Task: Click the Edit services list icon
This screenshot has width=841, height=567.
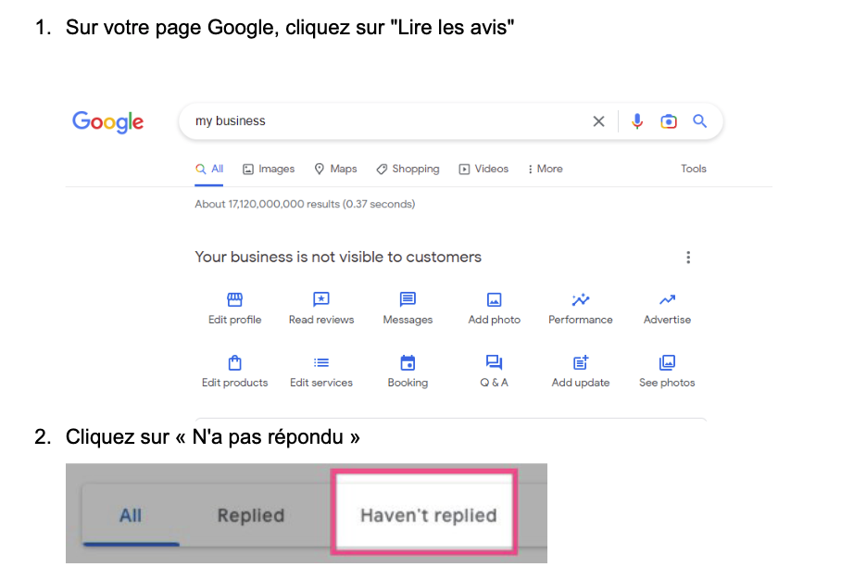Action: tap(321, 362)
